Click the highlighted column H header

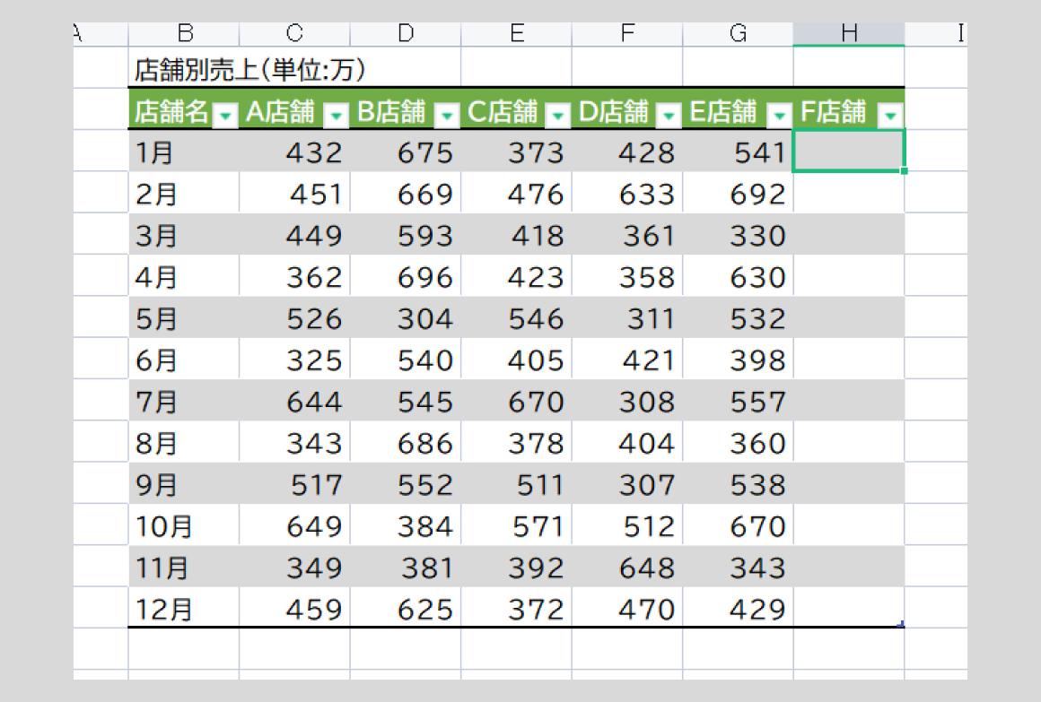coord(849,33)
